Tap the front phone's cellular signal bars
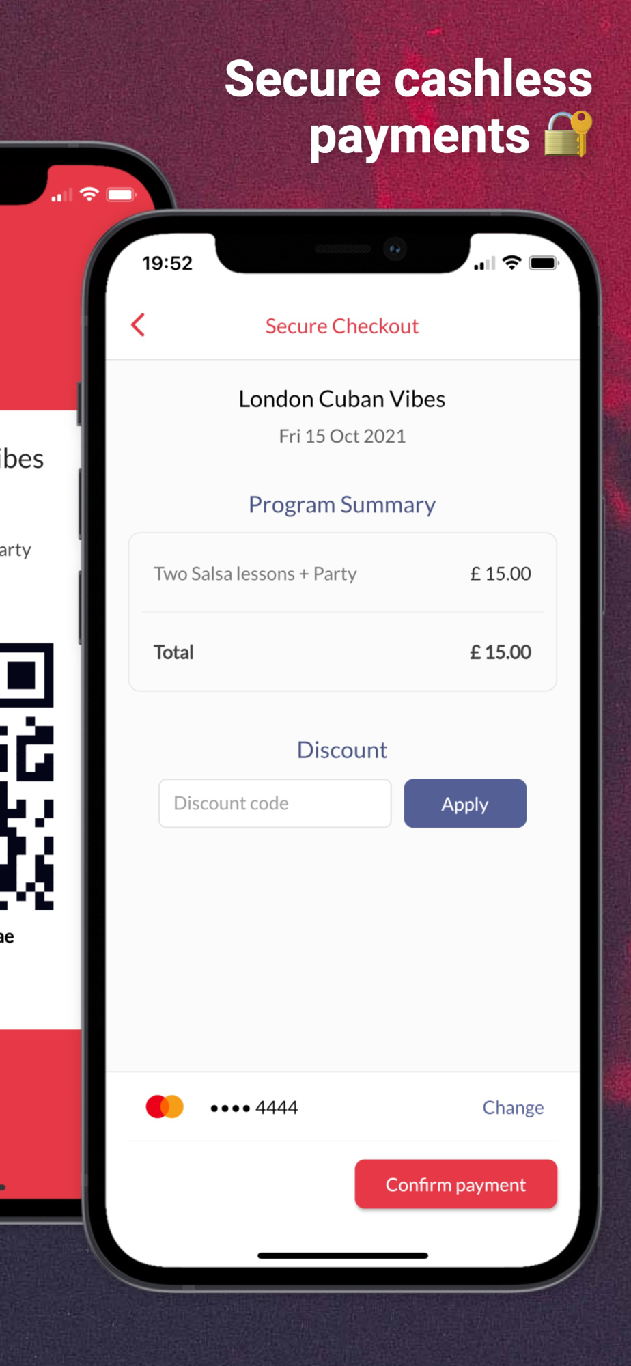Screen dimensions: 631x1366 485,264
